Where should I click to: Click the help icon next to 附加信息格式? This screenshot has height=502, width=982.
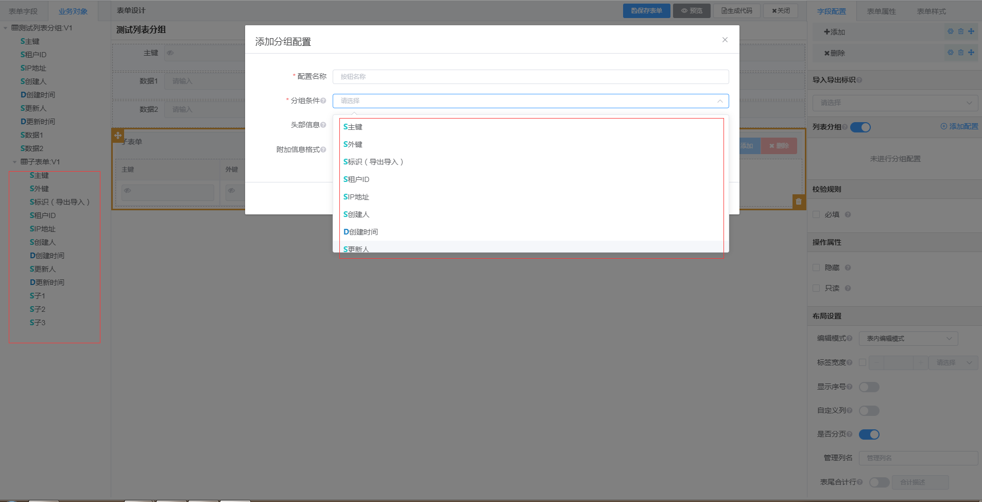pyautogui.click(x=323, y=150)
